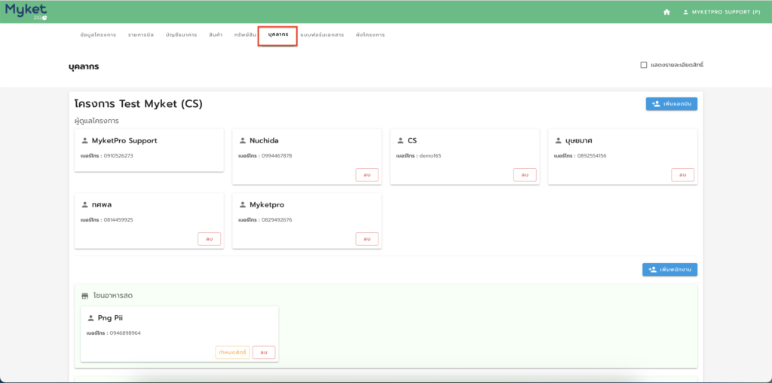Image resolution: width=772 pixels, height=383 pixels.
Task: Select the แบบฟอร์มเอกสาร tab
Action: click(x=322, y=35)
